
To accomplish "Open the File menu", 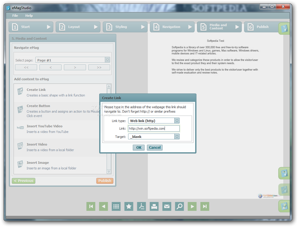I will (15, 16).
